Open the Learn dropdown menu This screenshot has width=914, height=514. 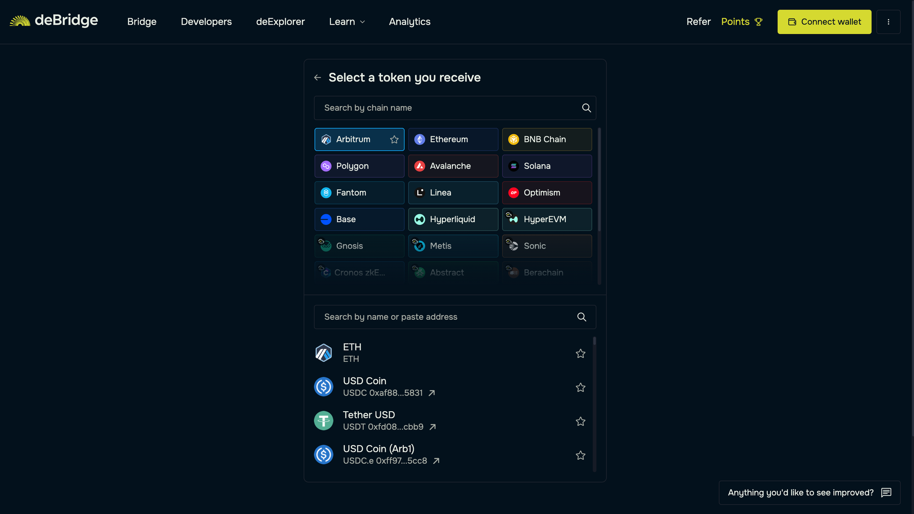[347, 21]
